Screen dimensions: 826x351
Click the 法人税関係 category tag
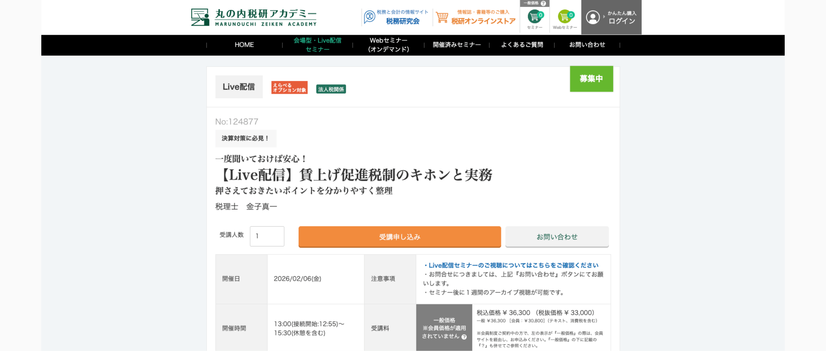pyautogui.click(x=331, y=89)
